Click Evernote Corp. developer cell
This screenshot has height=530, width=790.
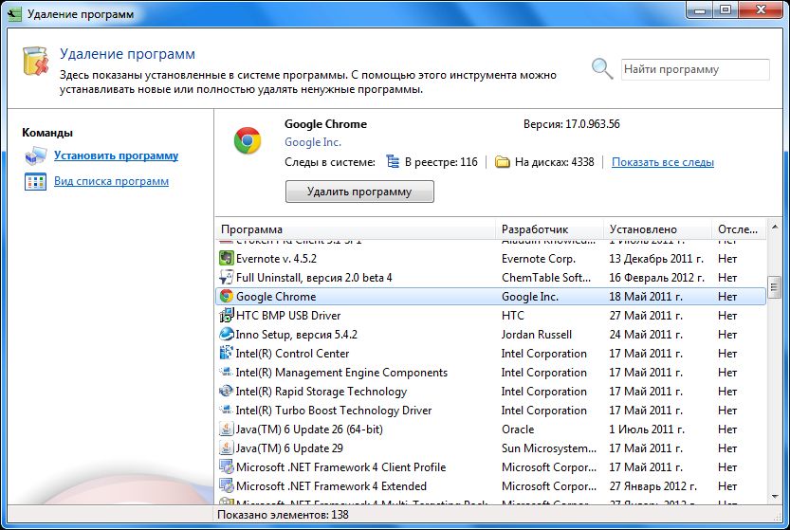point(538,259)
